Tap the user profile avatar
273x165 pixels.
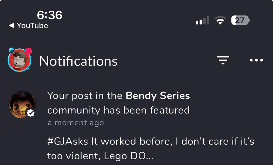[x=19, y=60]
